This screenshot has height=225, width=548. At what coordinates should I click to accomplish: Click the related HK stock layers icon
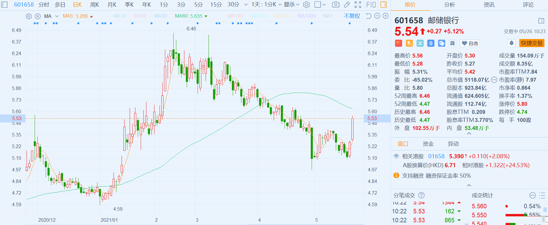[x=396, y=156]
